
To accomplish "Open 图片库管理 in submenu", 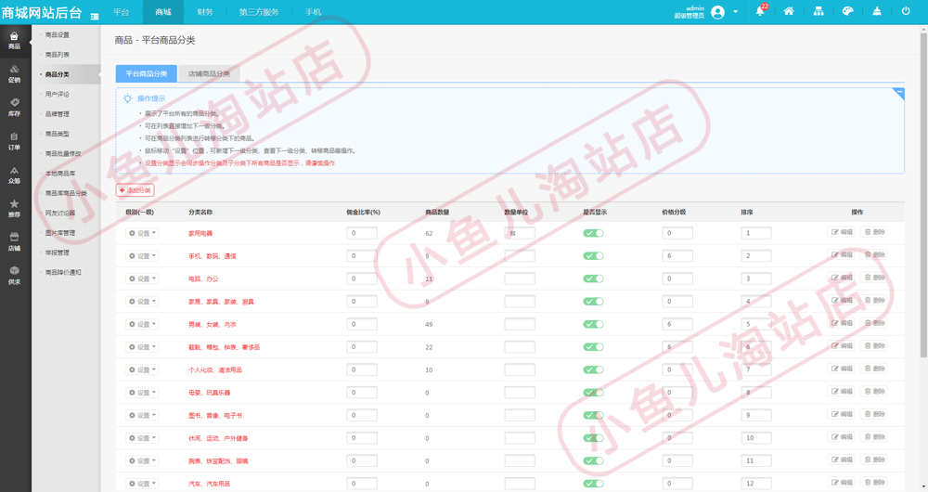I will (60, 233).
